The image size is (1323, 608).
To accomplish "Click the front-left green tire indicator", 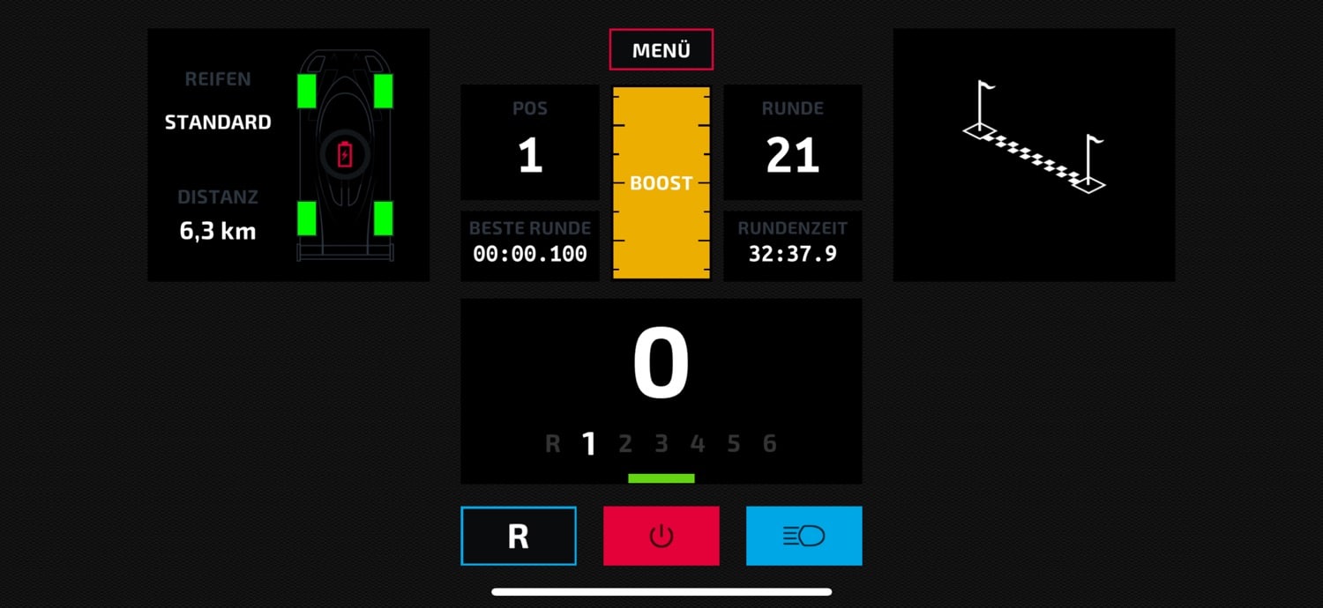I will (306, 91).
